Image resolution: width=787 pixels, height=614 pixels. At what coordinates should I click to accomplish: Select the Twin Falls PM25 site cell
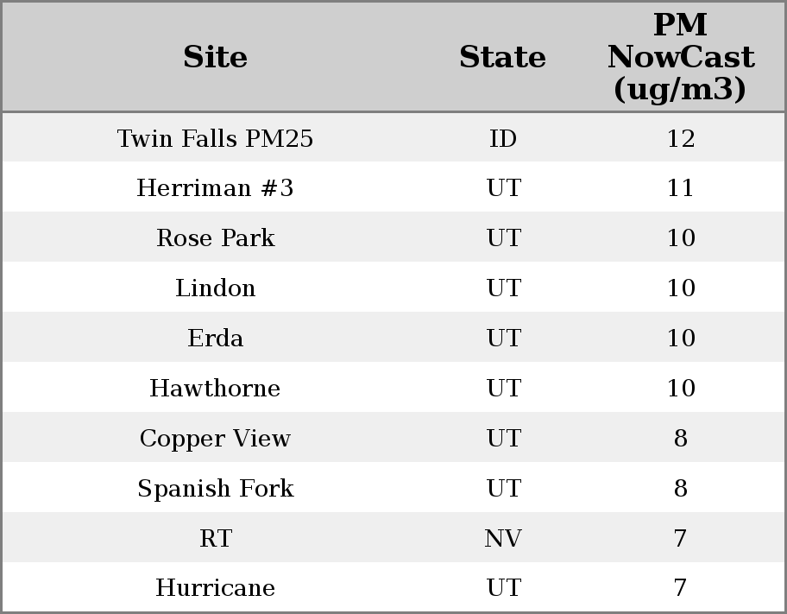[215, 138]
